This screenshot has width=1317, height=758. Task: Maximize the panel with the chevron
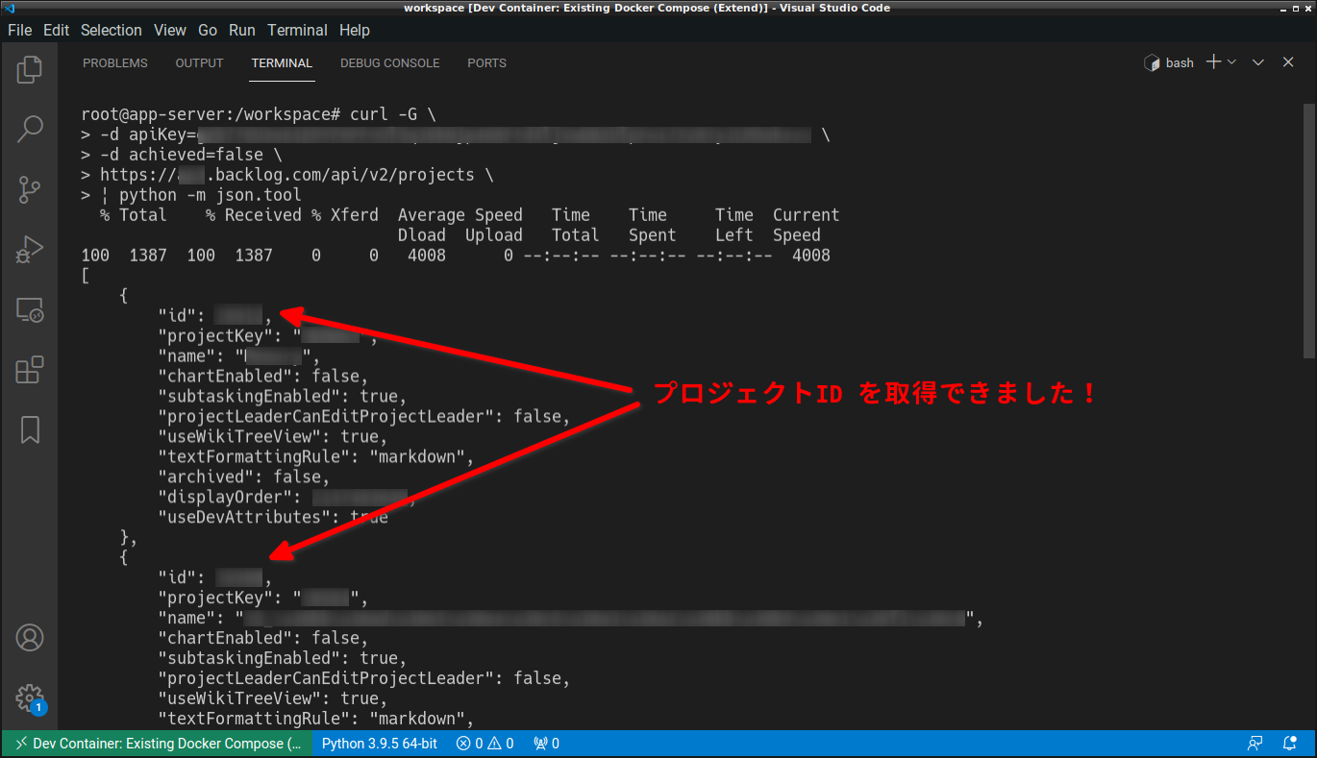pos(1257,61)
